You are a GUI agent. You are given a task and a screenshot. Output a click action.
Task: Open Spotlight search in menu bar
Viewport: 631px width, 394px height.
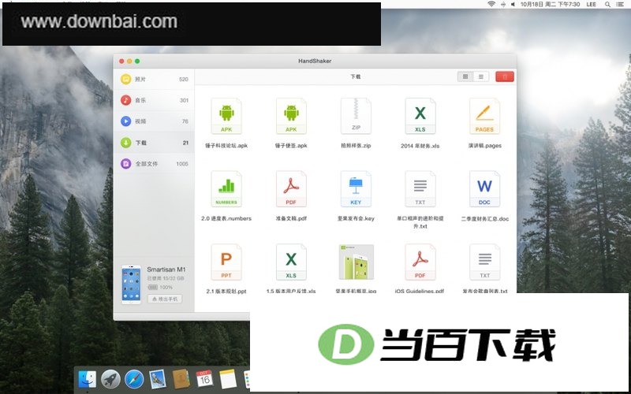coord(607,4)
